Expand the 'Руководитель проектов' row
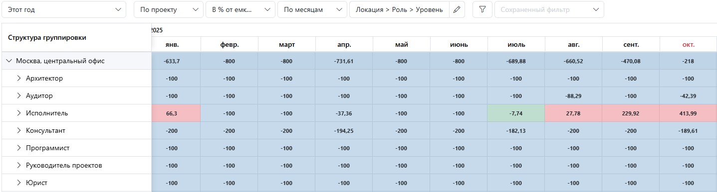Viewport: 717px width, 192px height. pyautogui.click(x=19, y=166)
